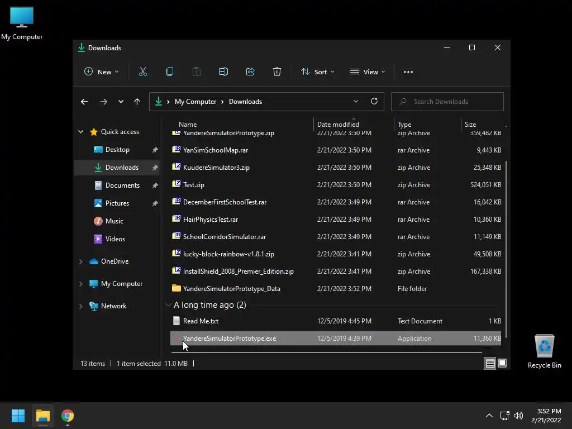This screenshot has width=572, height=429.
Task: Click the Rename icon in toolbar
Action: 223,72
